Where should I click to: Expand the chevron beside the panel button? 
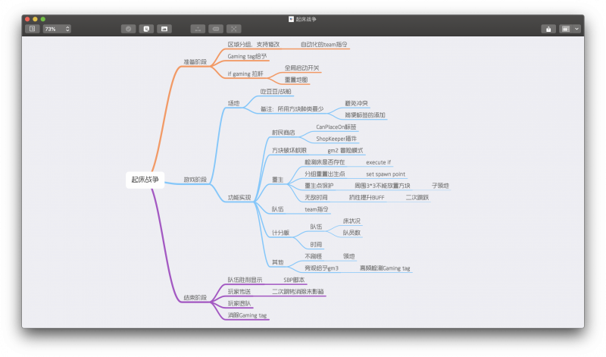point(577,29)
